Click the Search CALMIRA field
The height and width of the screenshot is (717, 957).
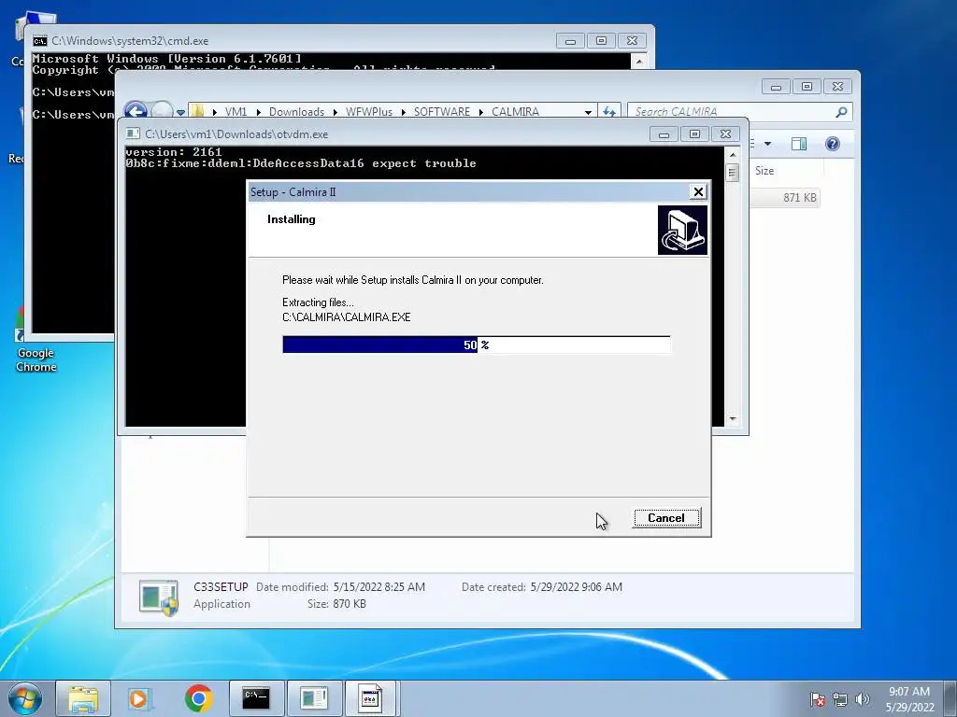pos(733,112)
